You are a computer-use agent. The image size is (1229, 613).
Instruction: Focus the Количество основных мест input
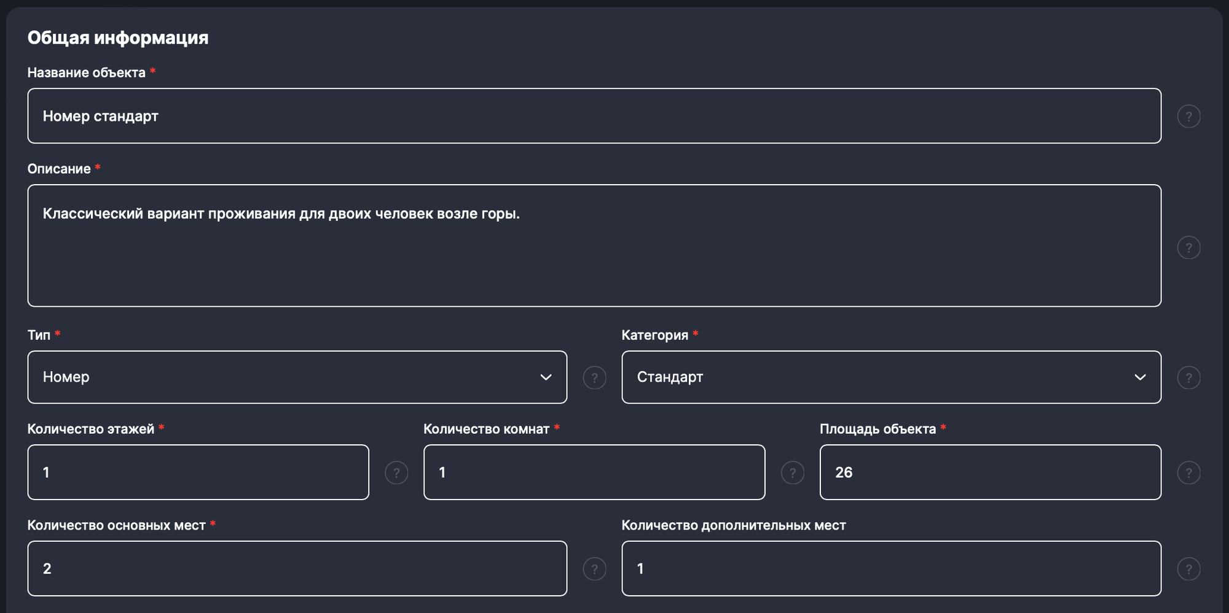coord(297,569)
